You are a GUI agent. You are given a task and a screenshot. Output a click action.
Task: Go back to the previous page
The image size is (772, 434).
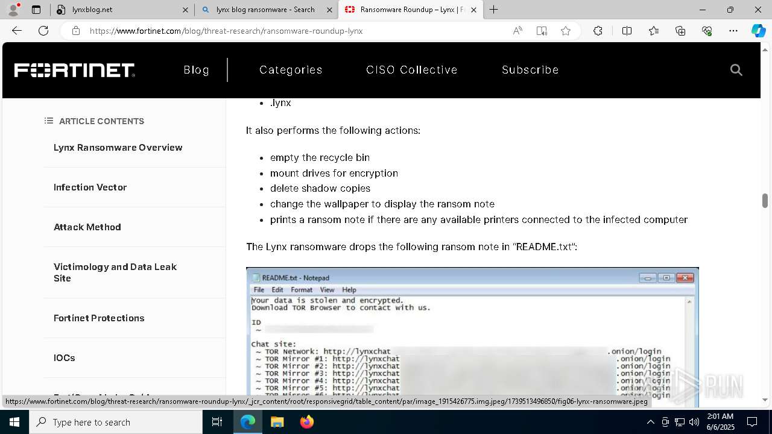click(x=16, y=31)
